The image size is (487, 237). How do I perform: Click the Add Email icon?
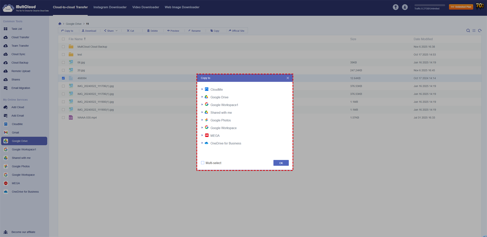pos(6,116)
